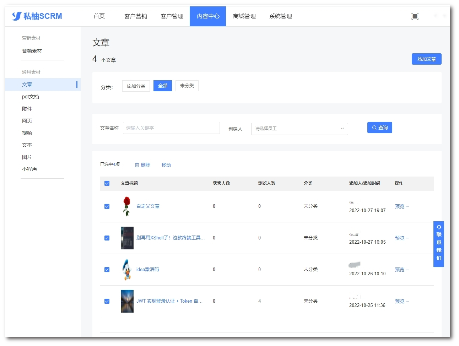Click the 添加文章 button

426,59
